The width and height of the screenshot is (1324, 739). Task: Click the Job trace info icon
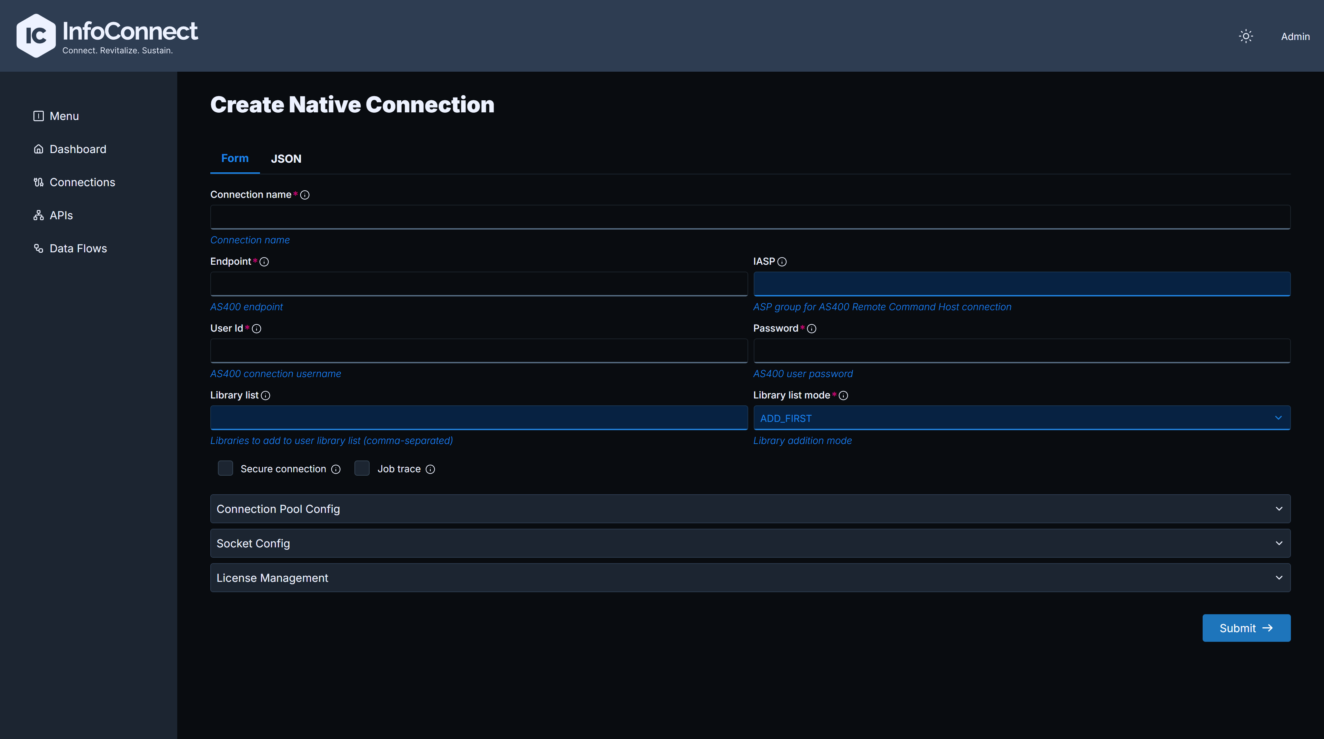430,469
